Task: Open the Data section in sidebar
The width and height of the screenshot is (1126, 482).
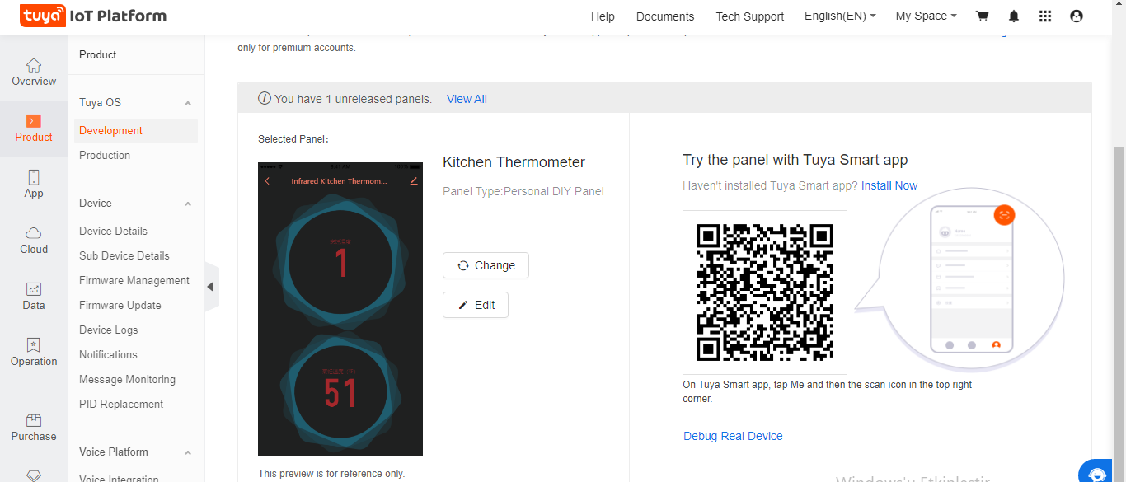Action: click(34, 297)
